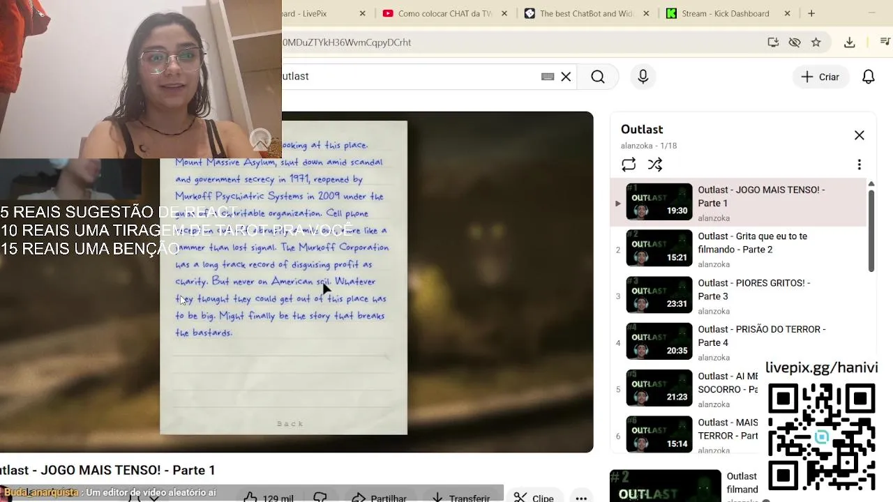The image size is (893, 502).
Task: Click Transferir download button
Action: [x=461, y=498]
